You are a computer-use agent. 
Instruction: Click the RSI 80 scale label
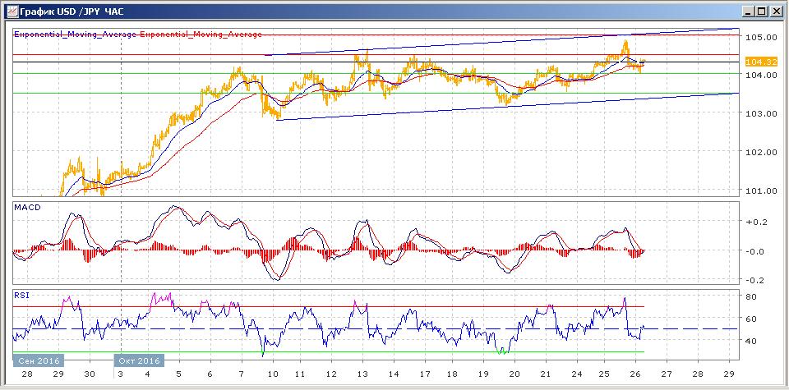[750, 296]
